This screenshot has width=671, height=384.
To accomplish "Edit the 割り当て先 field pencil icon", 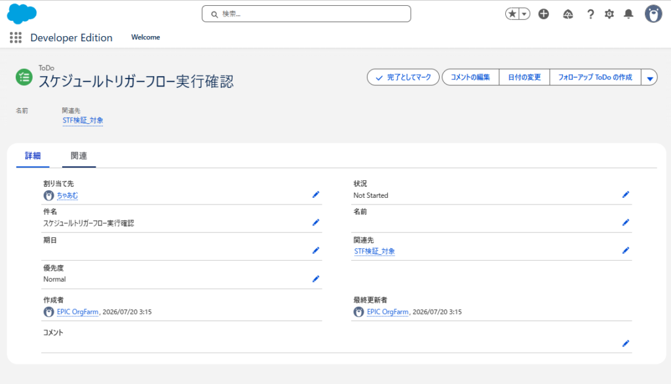I will point(316,195).
